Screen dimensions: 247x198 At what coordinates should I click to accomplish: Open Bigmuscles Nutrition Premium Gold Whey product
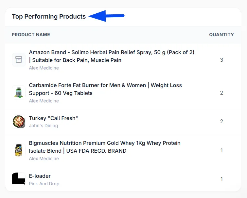(105, 147)
